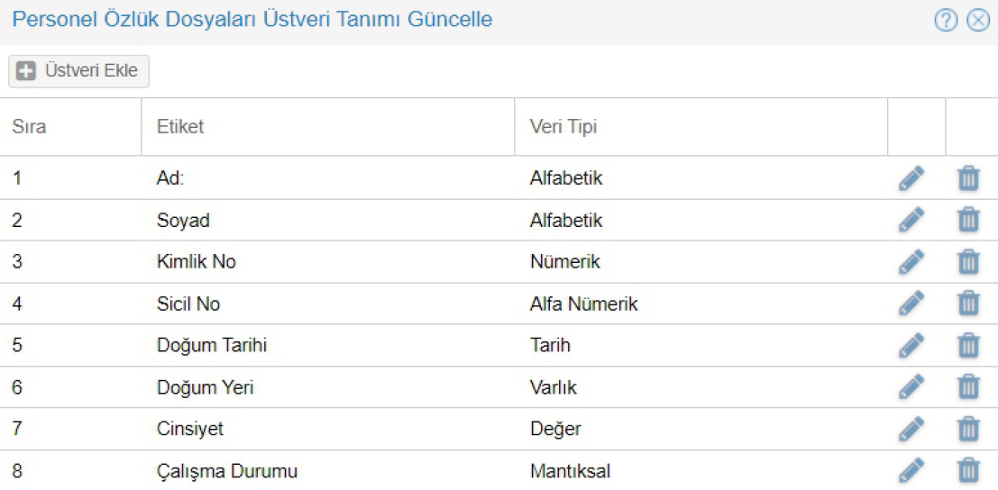This screenshot has height=490, width=998.
Task: Click the Sıra column header
Action: 30,127
